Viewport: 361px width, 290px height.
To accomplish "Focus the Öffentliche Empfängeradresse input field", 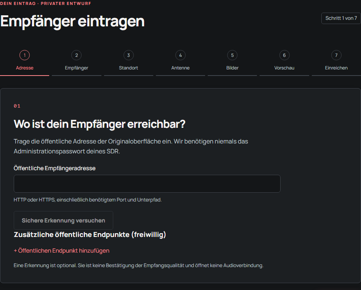I will tap(147, 184).
